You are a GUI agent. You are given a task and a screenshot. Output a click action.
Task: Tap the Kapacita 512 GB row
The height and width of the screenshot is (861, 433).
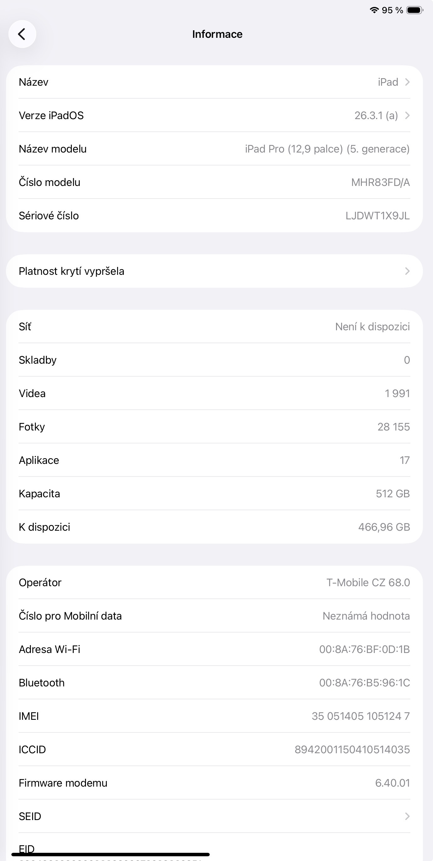tap(214, 493)
